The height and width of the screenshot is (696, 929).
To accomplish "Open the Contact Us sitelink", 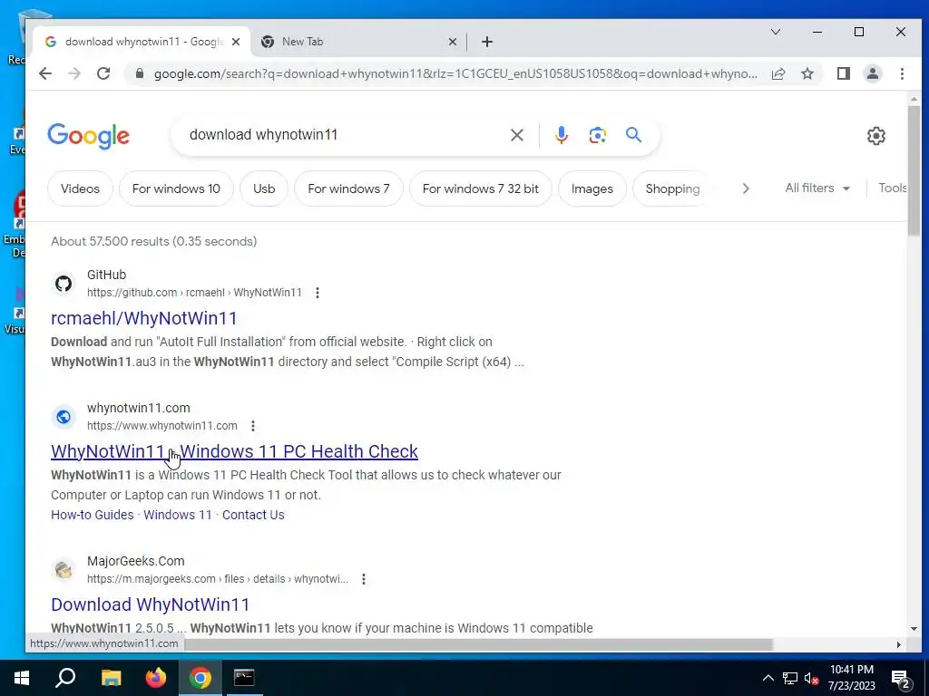I will (253, 515).
